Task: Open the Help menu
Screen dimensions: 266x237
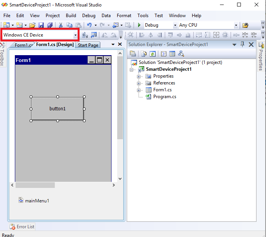Action: pyautogui.click(x=196, y=16)
